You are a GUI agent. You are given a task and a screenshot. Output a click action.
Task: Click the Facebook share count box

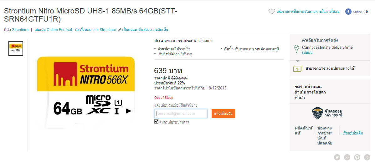pos(367,12)
